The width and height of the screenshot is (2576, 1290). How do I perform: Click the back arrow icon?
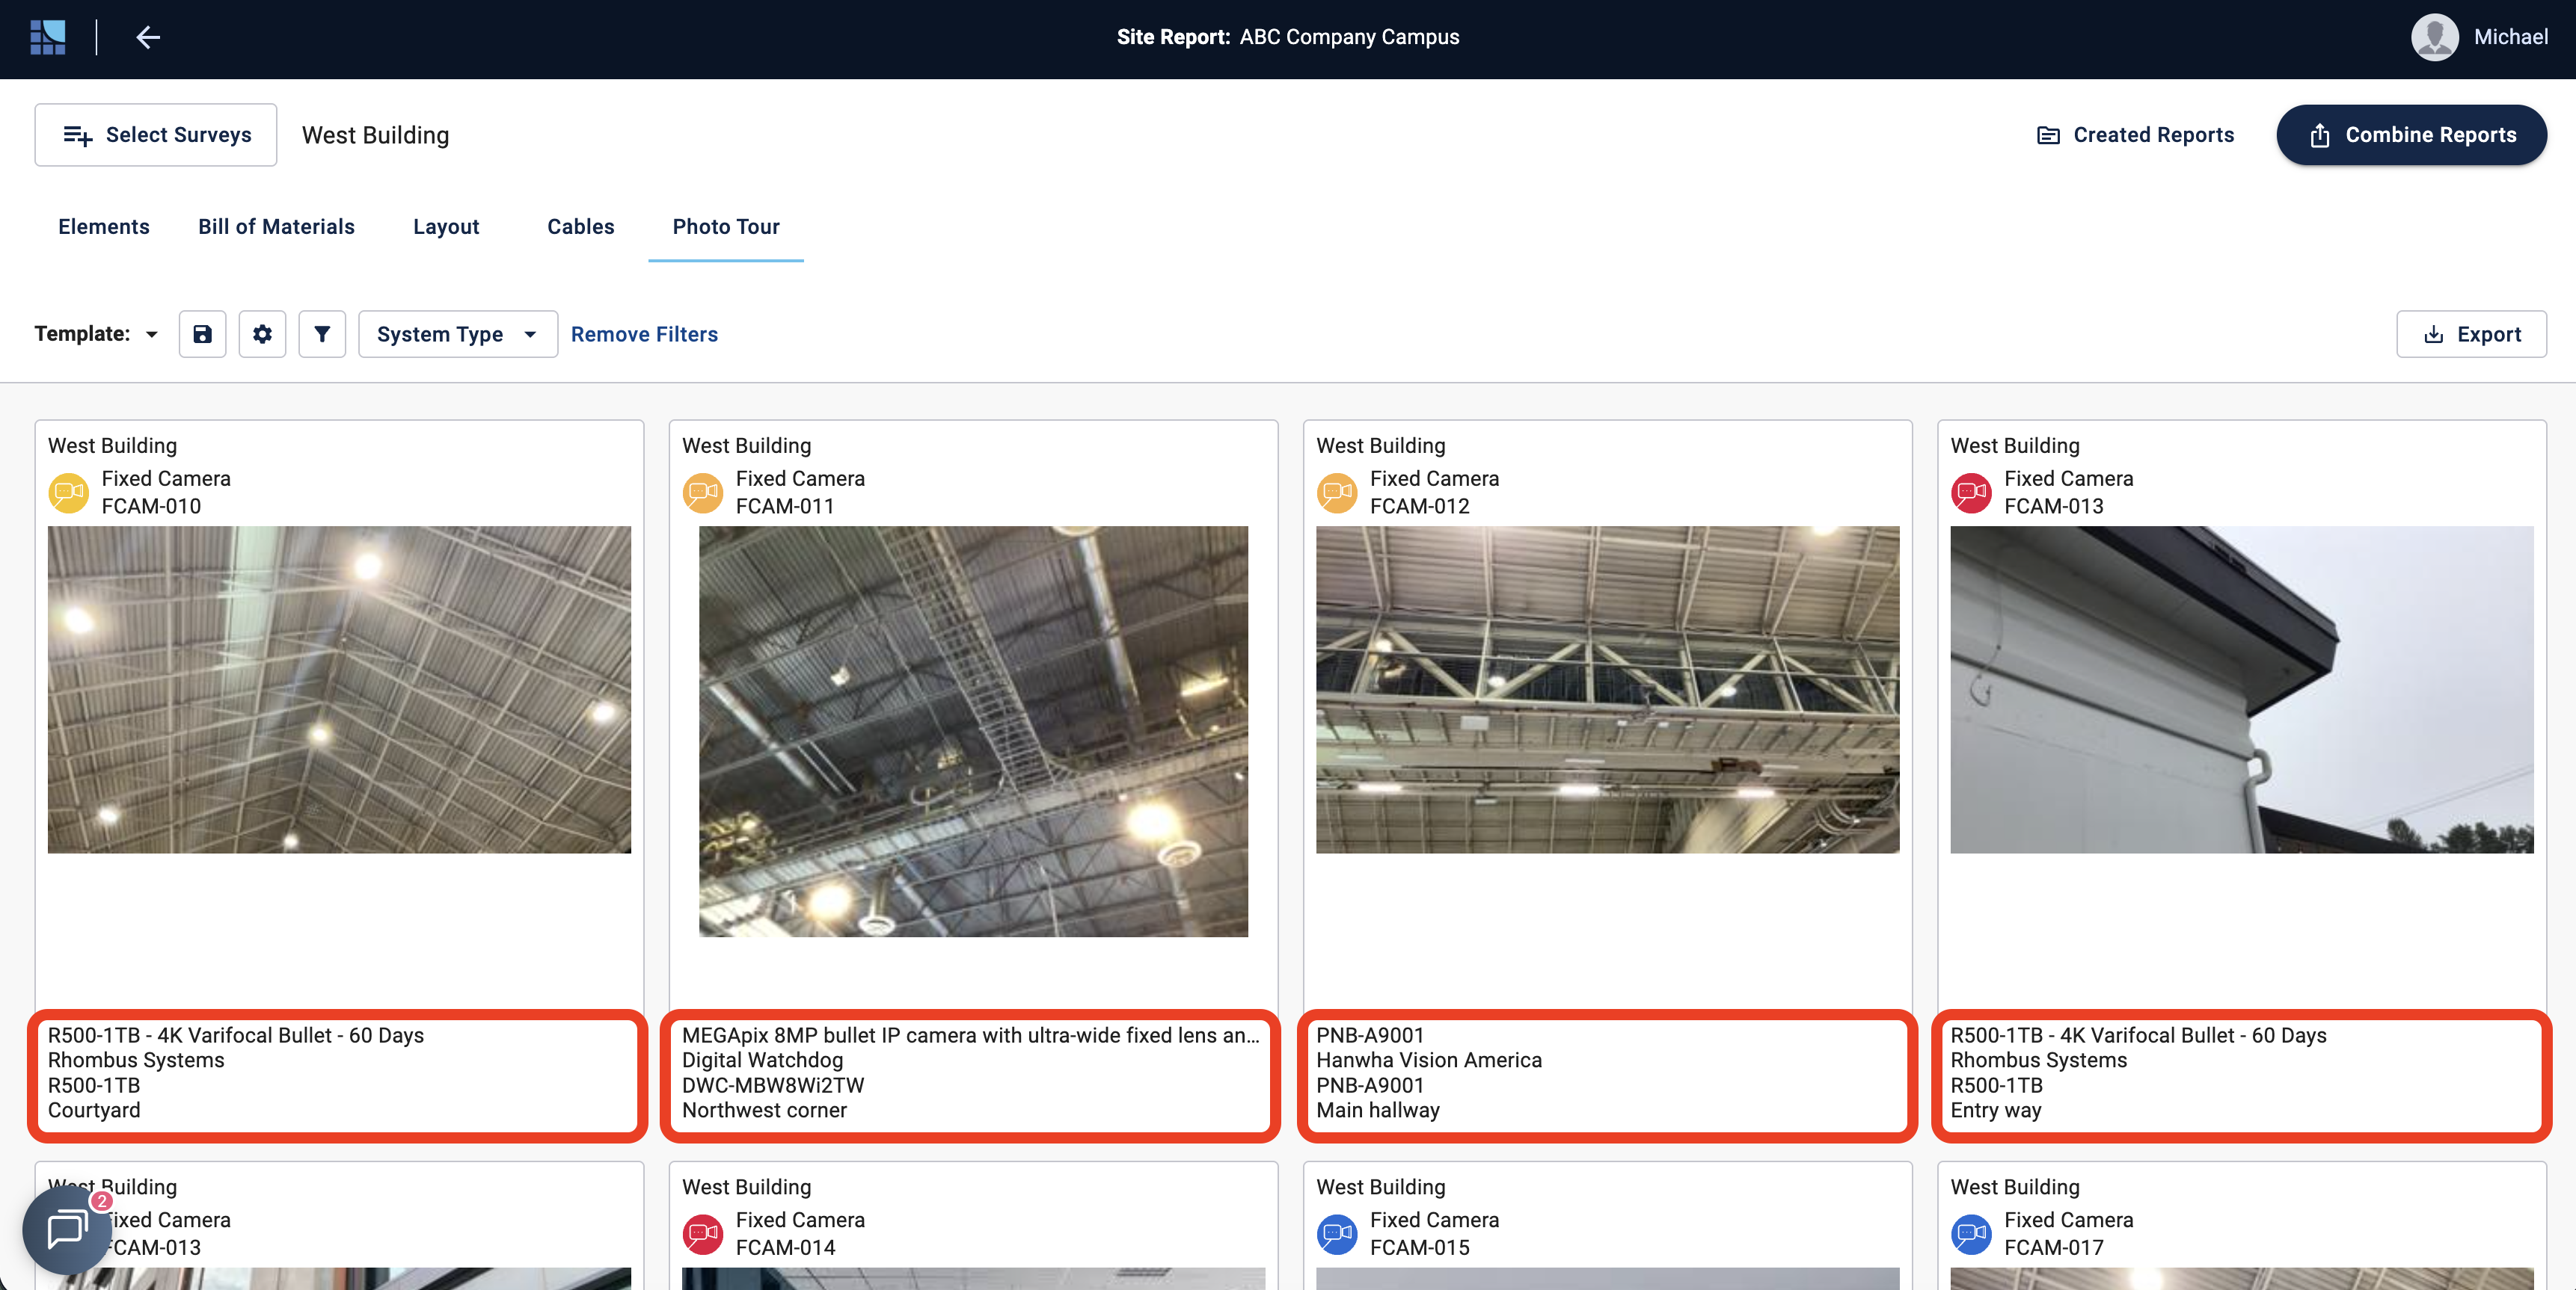point(148,37)
